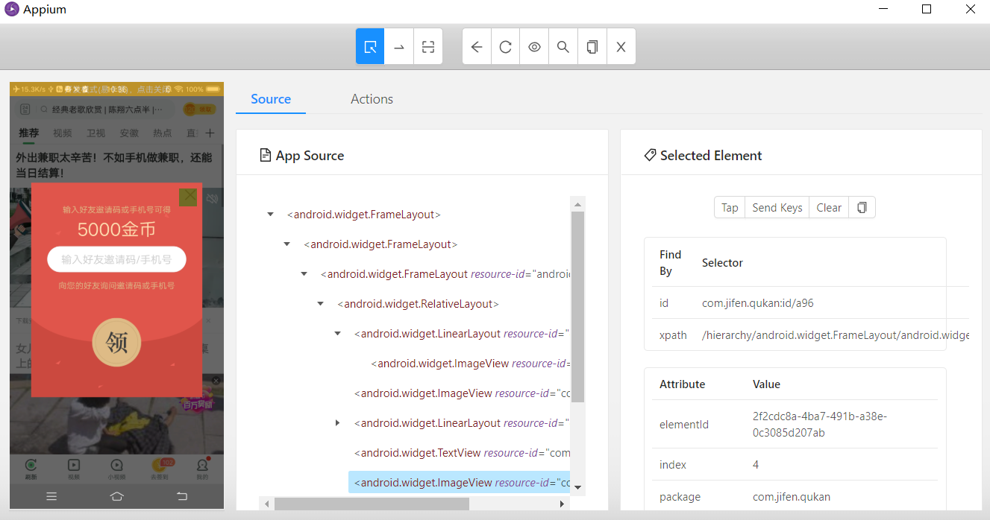
Task: Copy attributes icon beside Clear button
Action: click(x=862, y=208)
